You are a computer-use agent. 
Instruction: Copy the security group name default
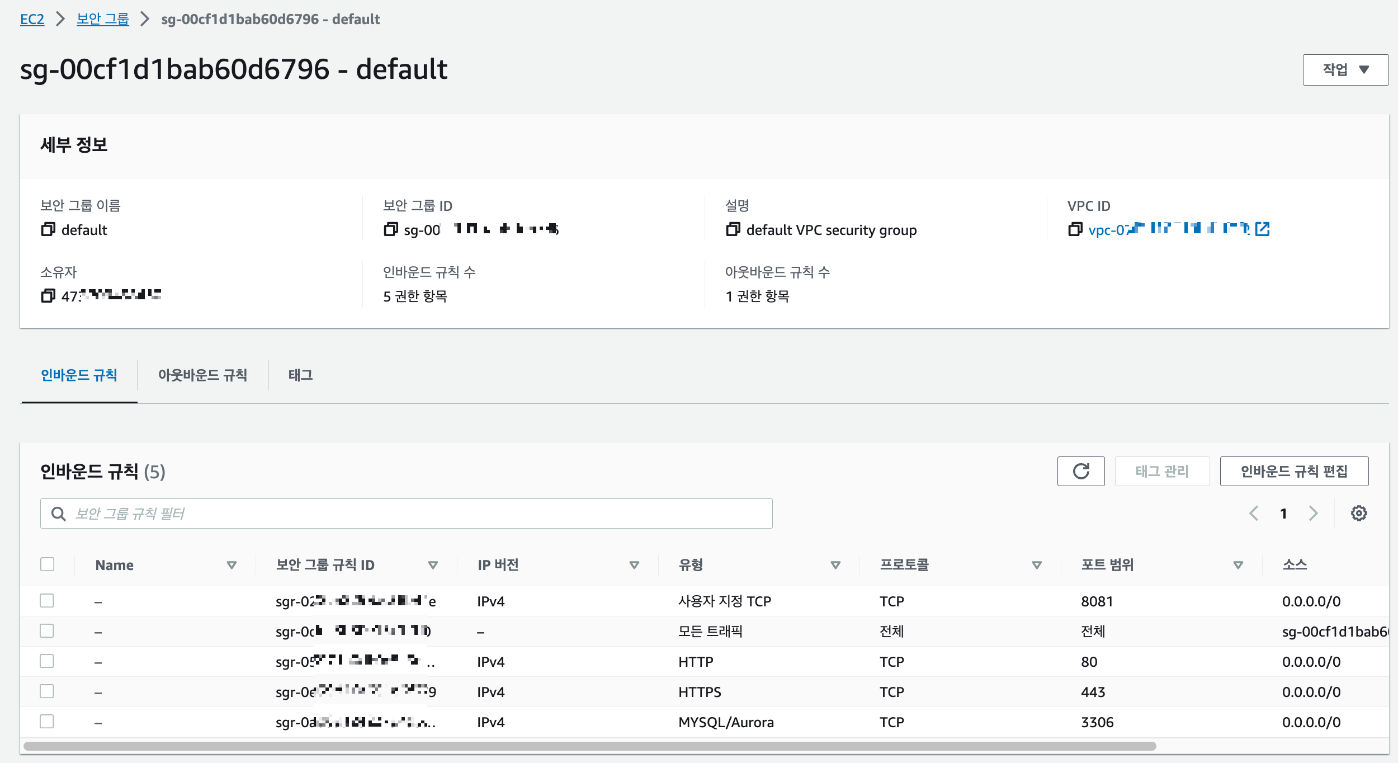click(x=48, y=229)
